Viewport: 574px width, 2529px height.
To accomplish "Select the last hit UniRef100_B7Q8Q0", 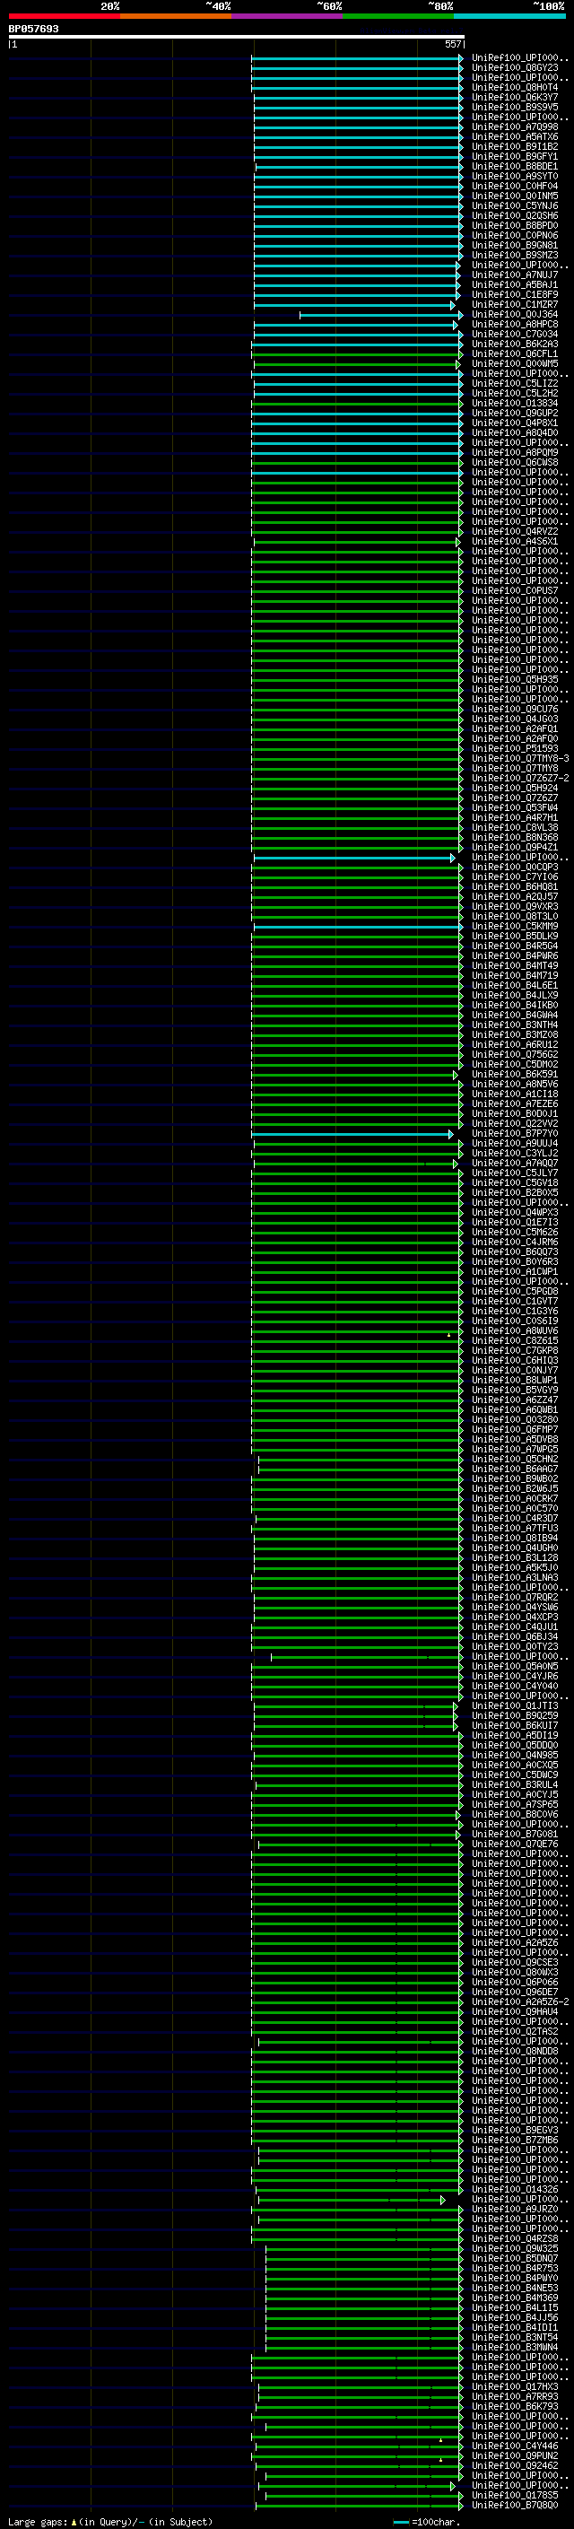I will click(515, 2505).
